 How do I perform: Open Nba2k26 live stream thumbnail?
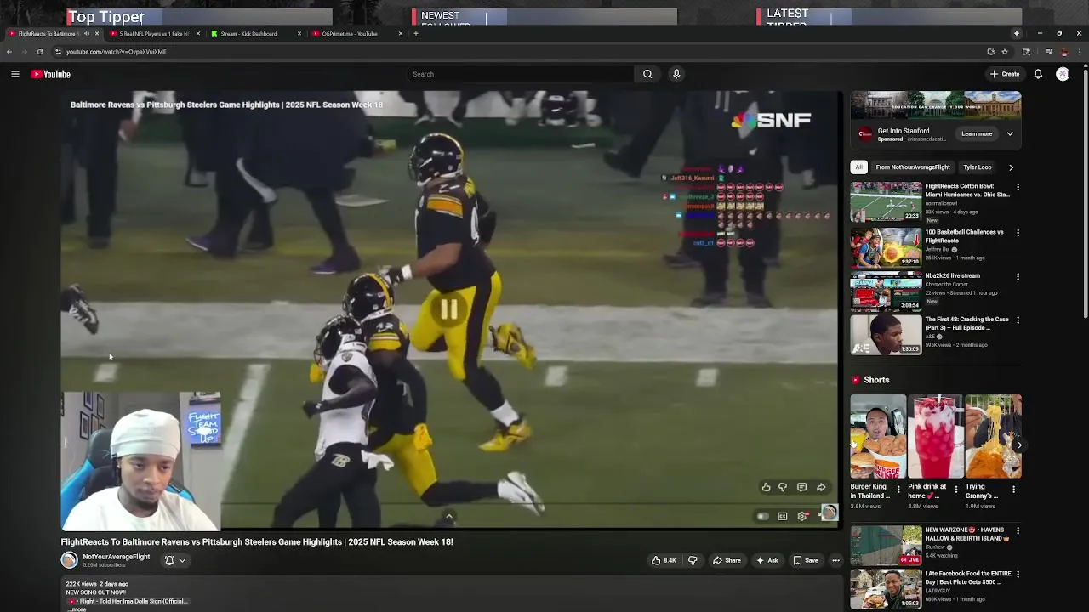[x=886, y=291]
